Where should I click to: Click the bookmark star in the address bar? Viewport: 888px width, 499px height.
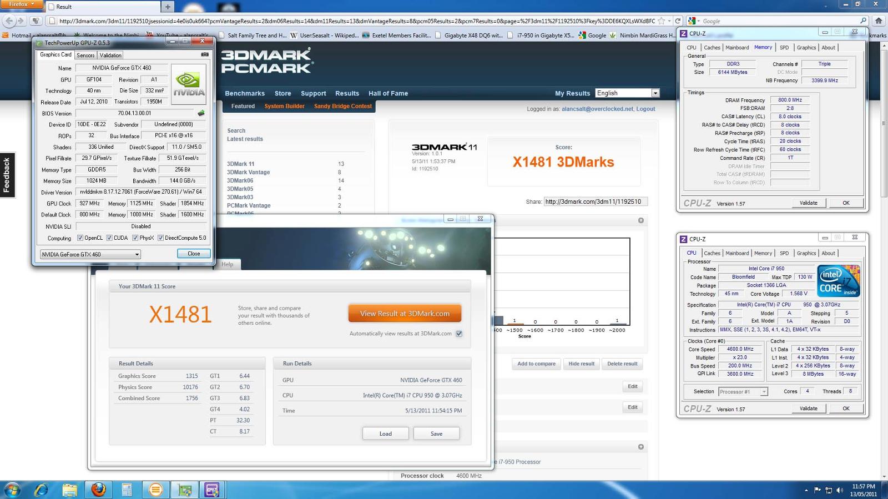pos(661,21)
